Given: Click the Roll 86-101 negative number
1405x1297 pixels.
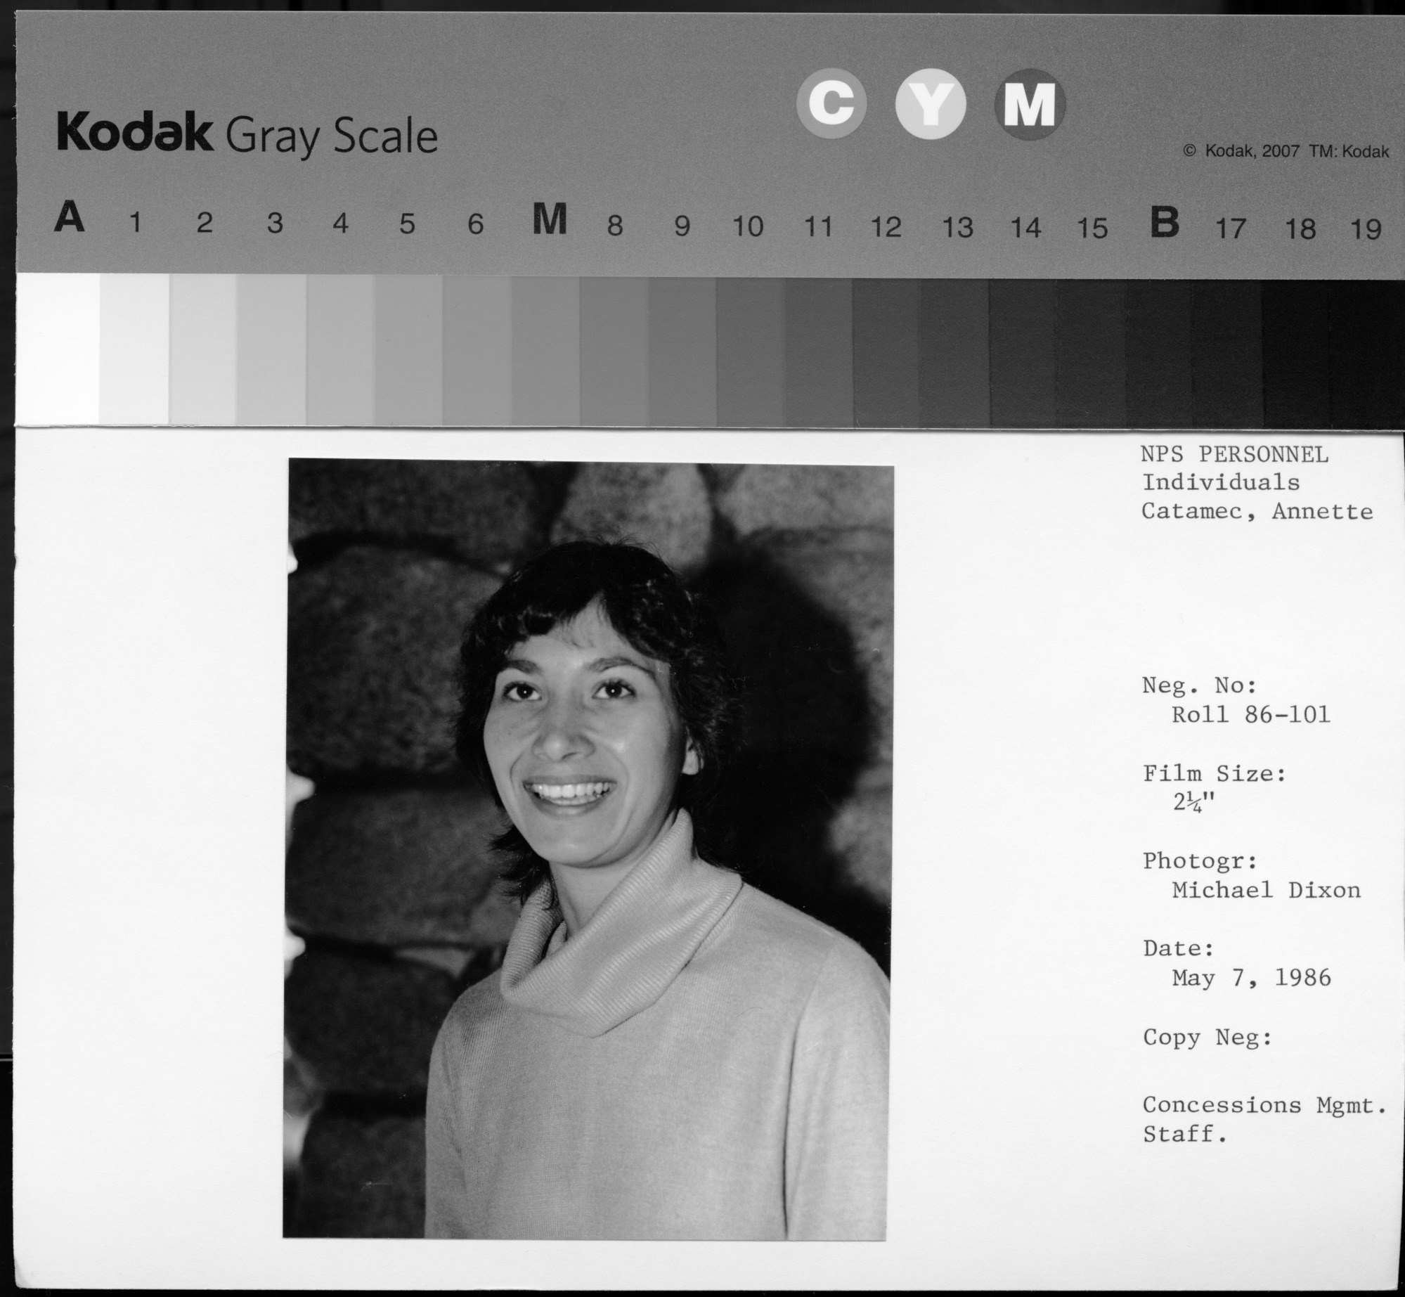Looking at the screenshot, I should coord(1251,715).
